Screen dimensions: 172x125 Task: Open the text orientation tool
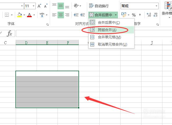point(76,6)
